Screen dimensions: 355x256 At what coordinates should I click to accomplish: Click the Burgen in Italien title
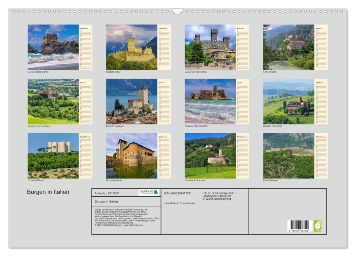[48, 192]
